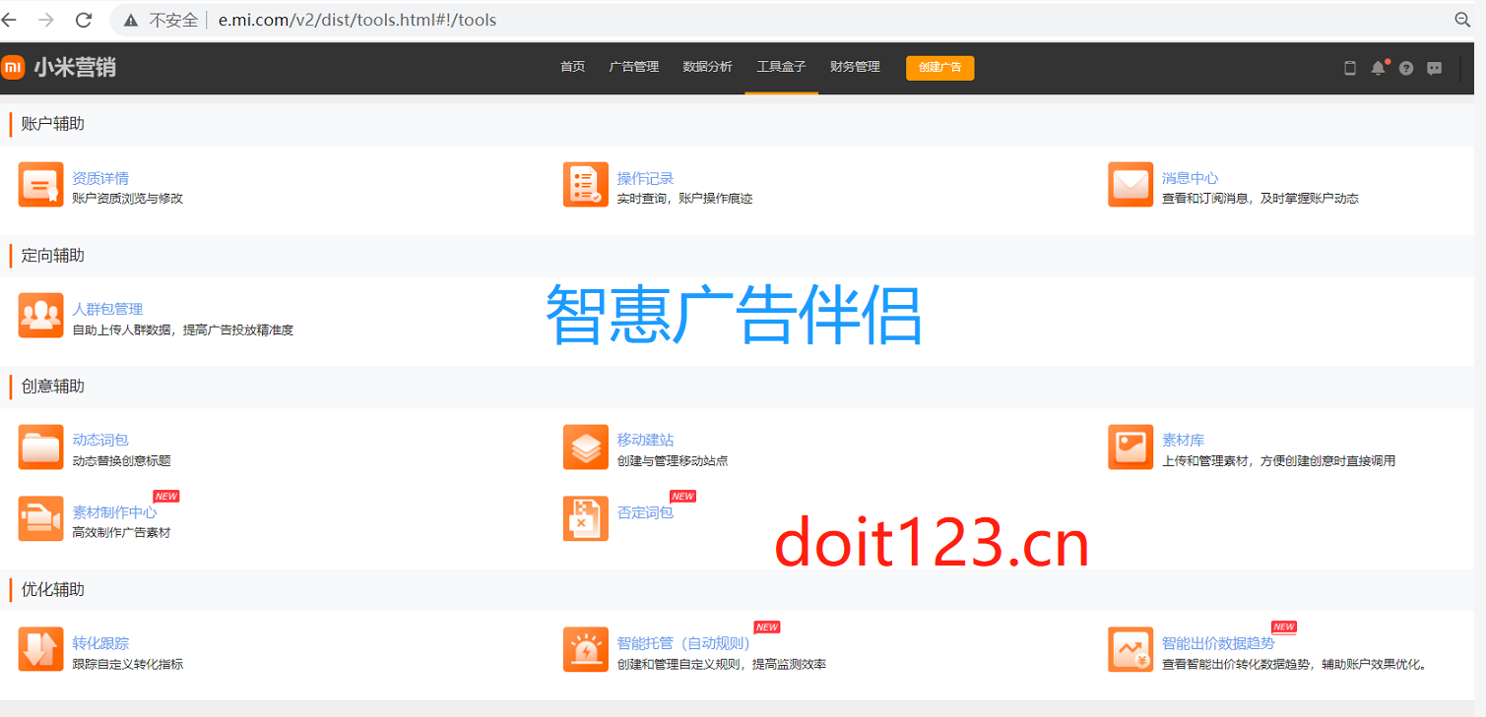Click the 转化跟踪 arrows icon
Screen dimensions: 1486x717
40,650
